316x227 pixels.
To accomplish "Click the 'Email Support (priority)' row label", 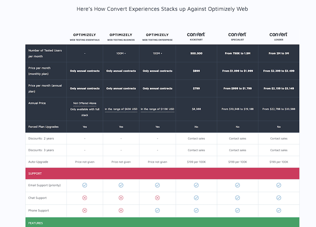I will coord(44,185).
